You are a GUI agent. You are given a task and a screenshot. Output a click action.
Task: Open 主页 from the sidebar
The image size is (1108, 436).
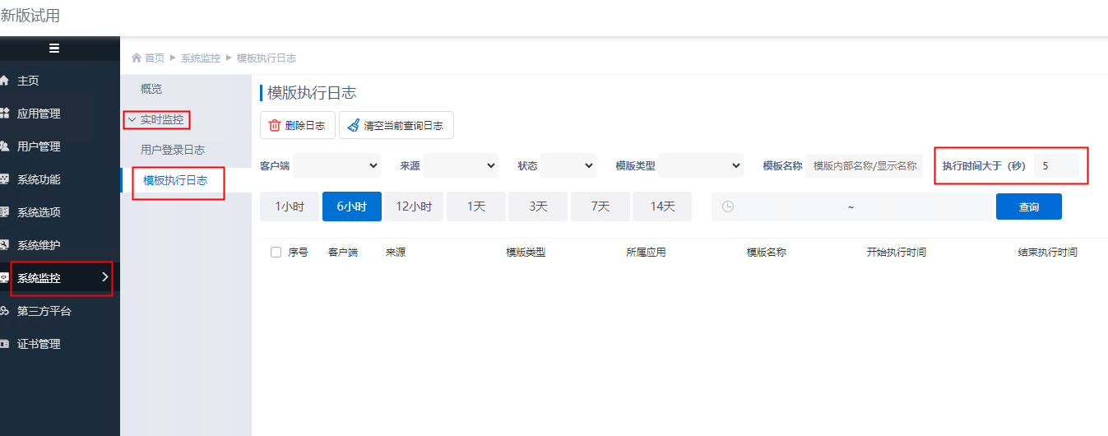tap(28, 81)
